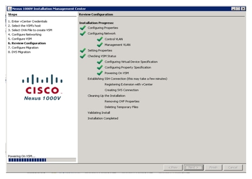
Task: Click the checkmark next to Configuring Network
Action: click(x=83, y=33)
